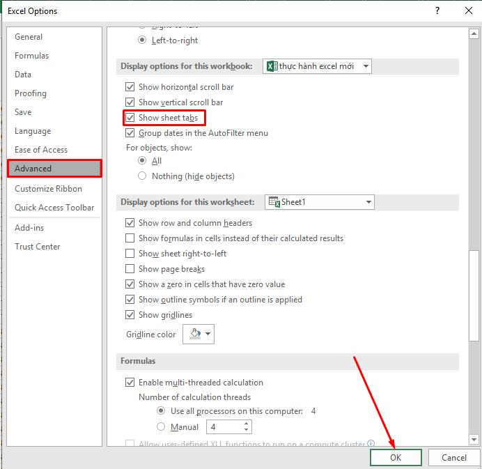
Task: Enable Show page breaks checkbox
Action: click(130, 269)
